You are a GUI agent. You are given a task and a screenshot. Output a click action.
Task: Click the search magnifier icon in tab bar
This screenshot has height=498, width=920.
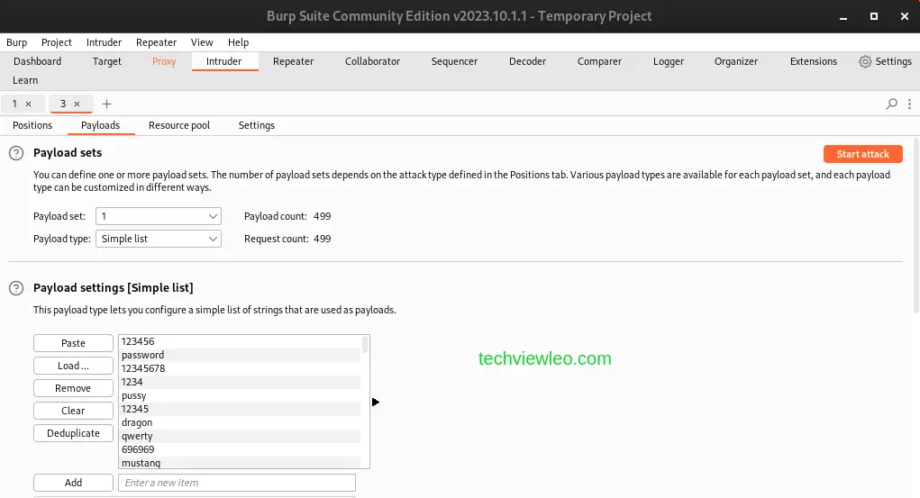[x=891, y=104]
